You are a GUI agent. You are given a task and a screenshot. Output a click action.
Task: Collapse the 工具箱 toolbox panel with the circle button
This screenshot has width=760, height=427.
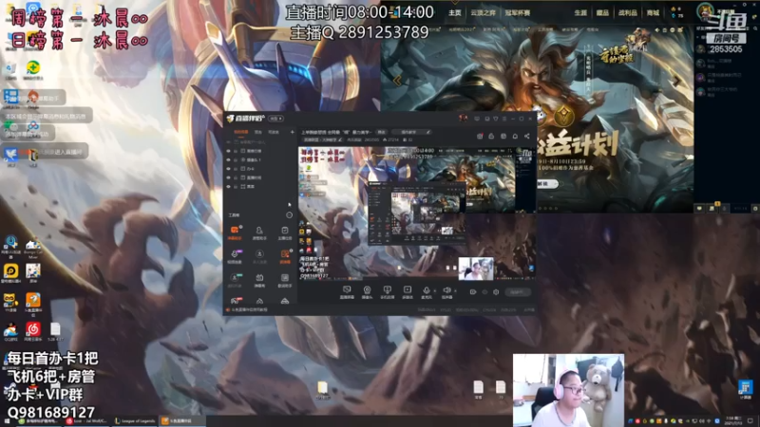[290, 215]
